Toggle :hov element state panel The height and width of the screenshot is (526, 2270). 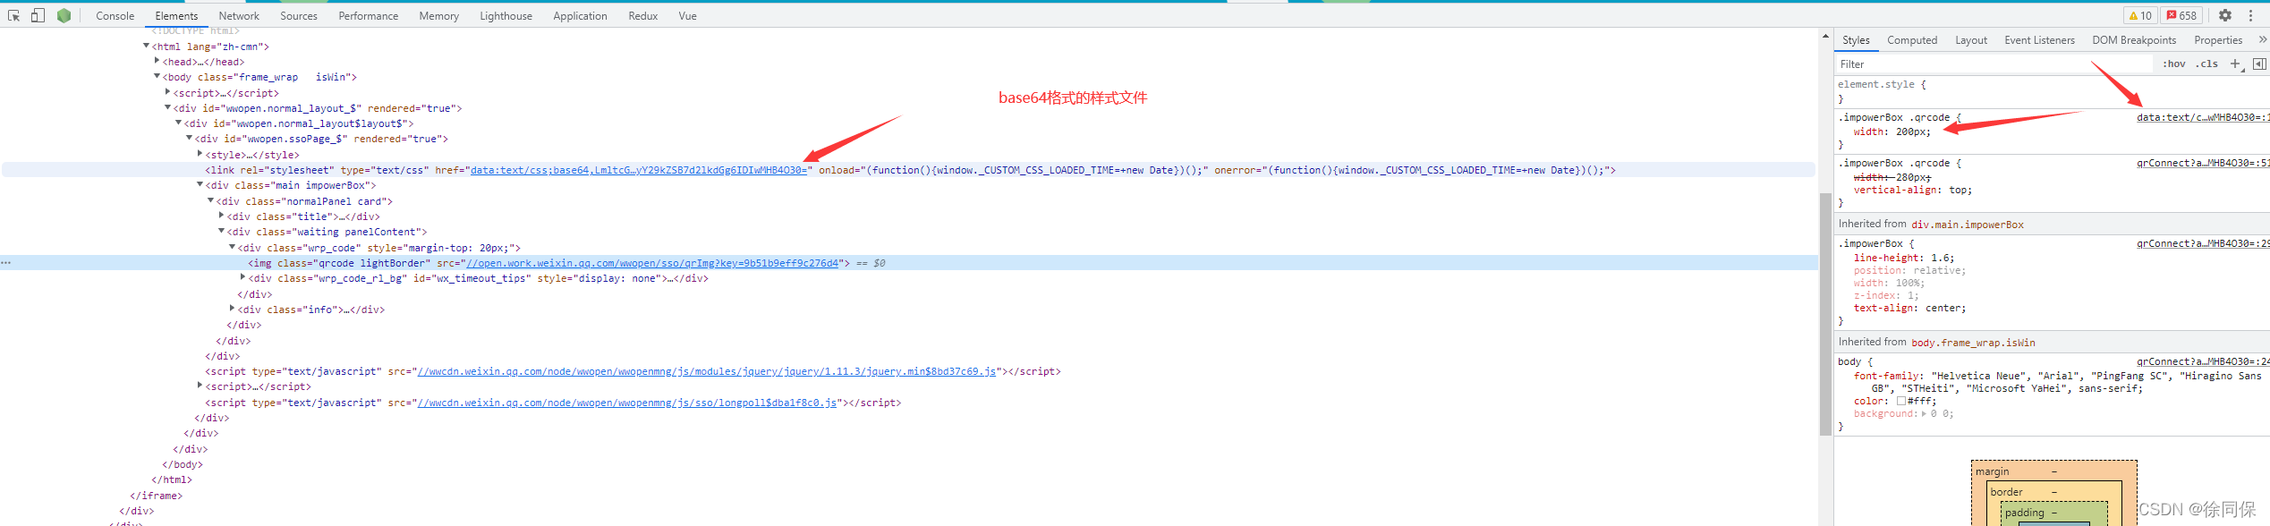point(2173,64)
